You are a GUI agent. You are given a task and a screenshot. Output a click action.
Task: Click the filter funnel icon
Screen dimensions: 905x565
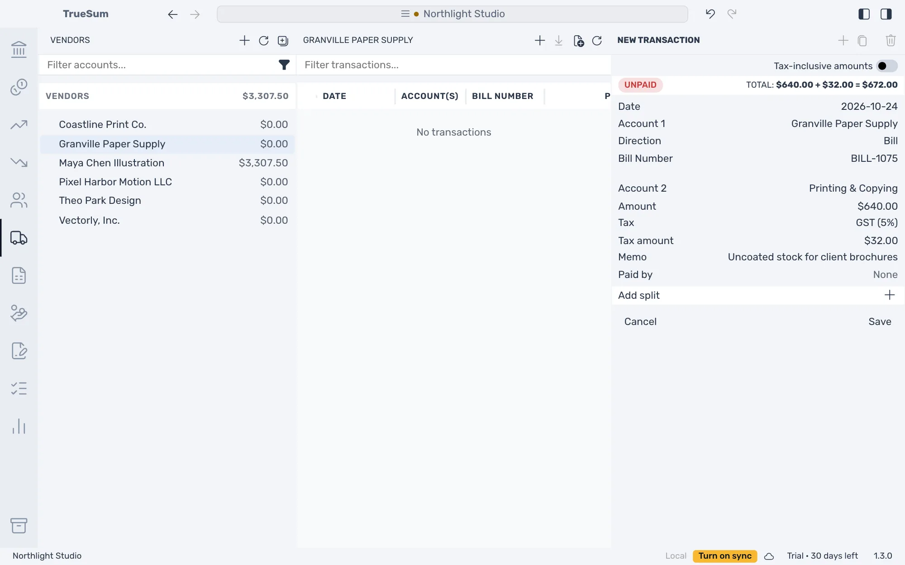point(284,65)
